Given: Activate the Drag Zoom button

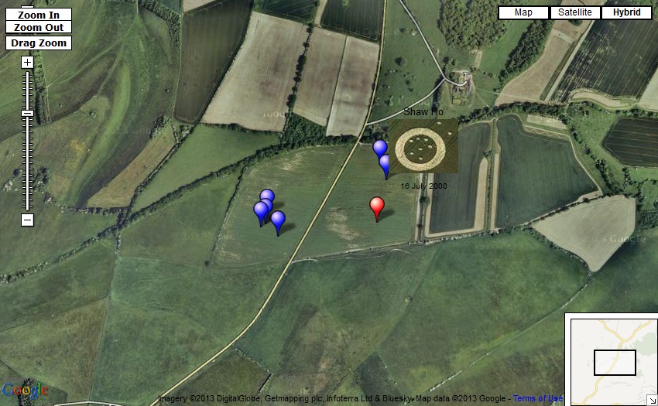Looking at the screenshot, I should tap(38, 43).
